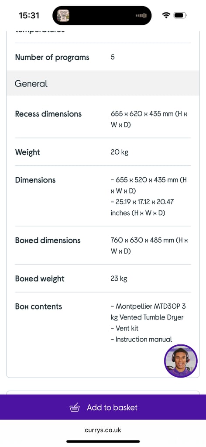The width and height of the screenshot is (206, 447).
Task: Select the Montpellier MTD30P product text
Action: [x=148, y=312]
